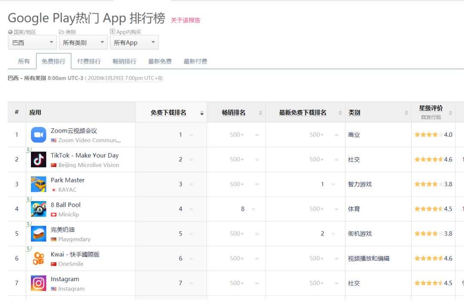
Task: Click the Instagram app icon
Action: tap(38, 283)
